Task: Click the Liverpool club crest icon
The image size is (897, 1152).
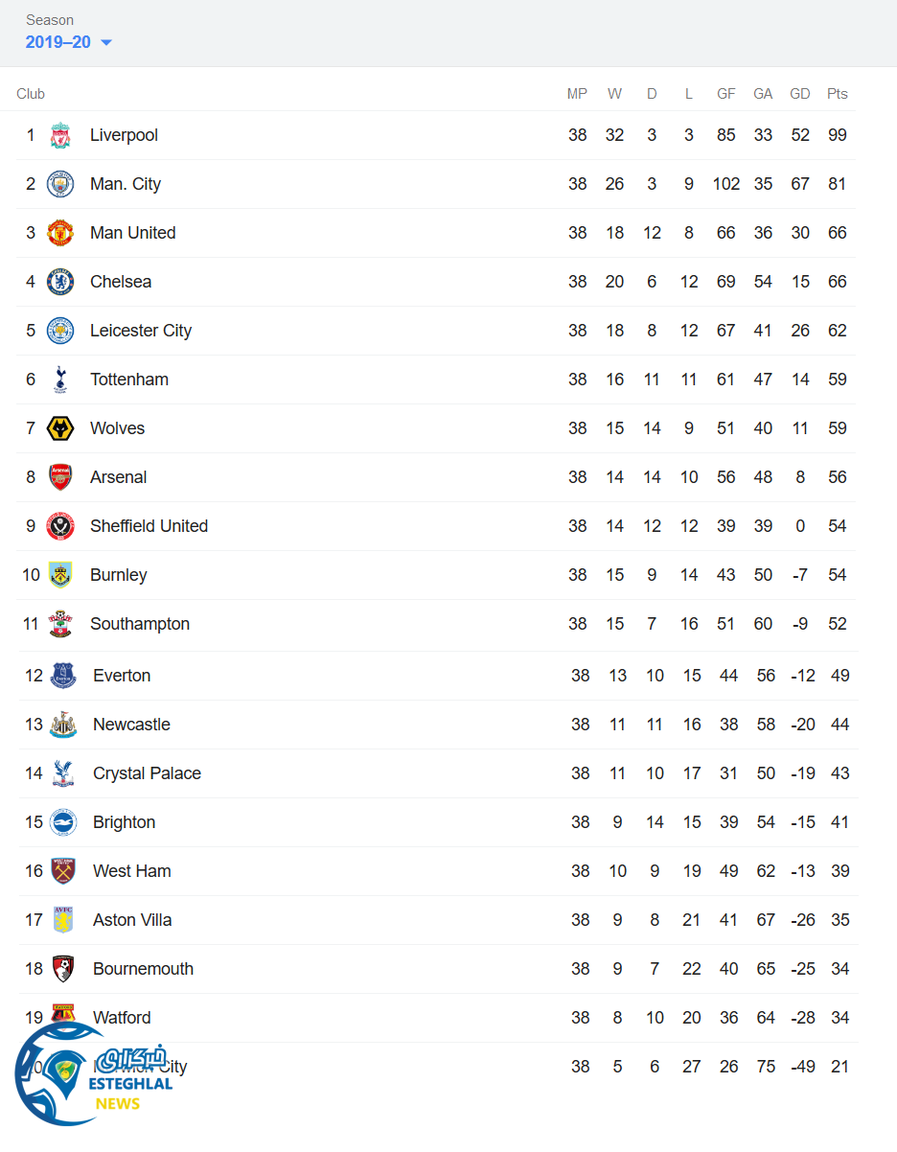Action: coord(60,135)
